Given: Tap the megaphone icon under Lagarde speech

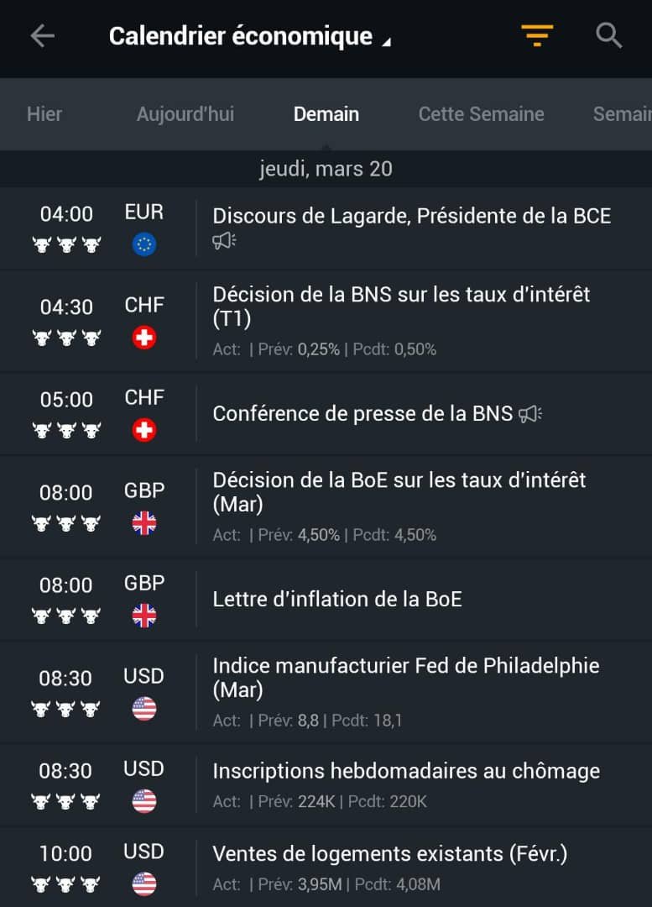Looking at the screenshot, I should point(224,240).
